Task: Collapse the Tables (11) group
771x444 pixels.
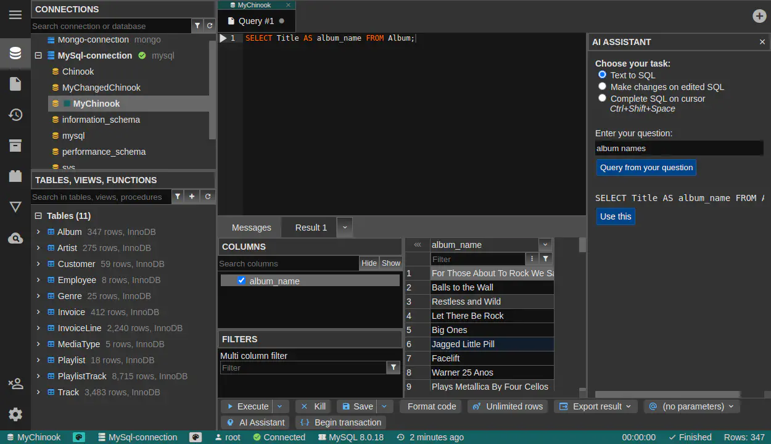Action: pyautogui.click(x=38, y=216)
